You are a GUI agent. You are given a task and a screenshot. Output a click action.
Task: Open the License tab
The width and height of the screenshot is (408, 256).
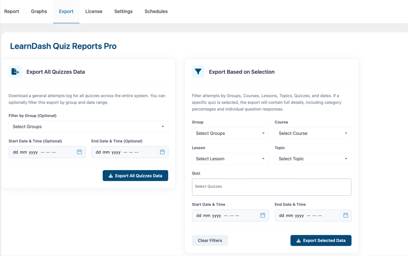[94, 11]
